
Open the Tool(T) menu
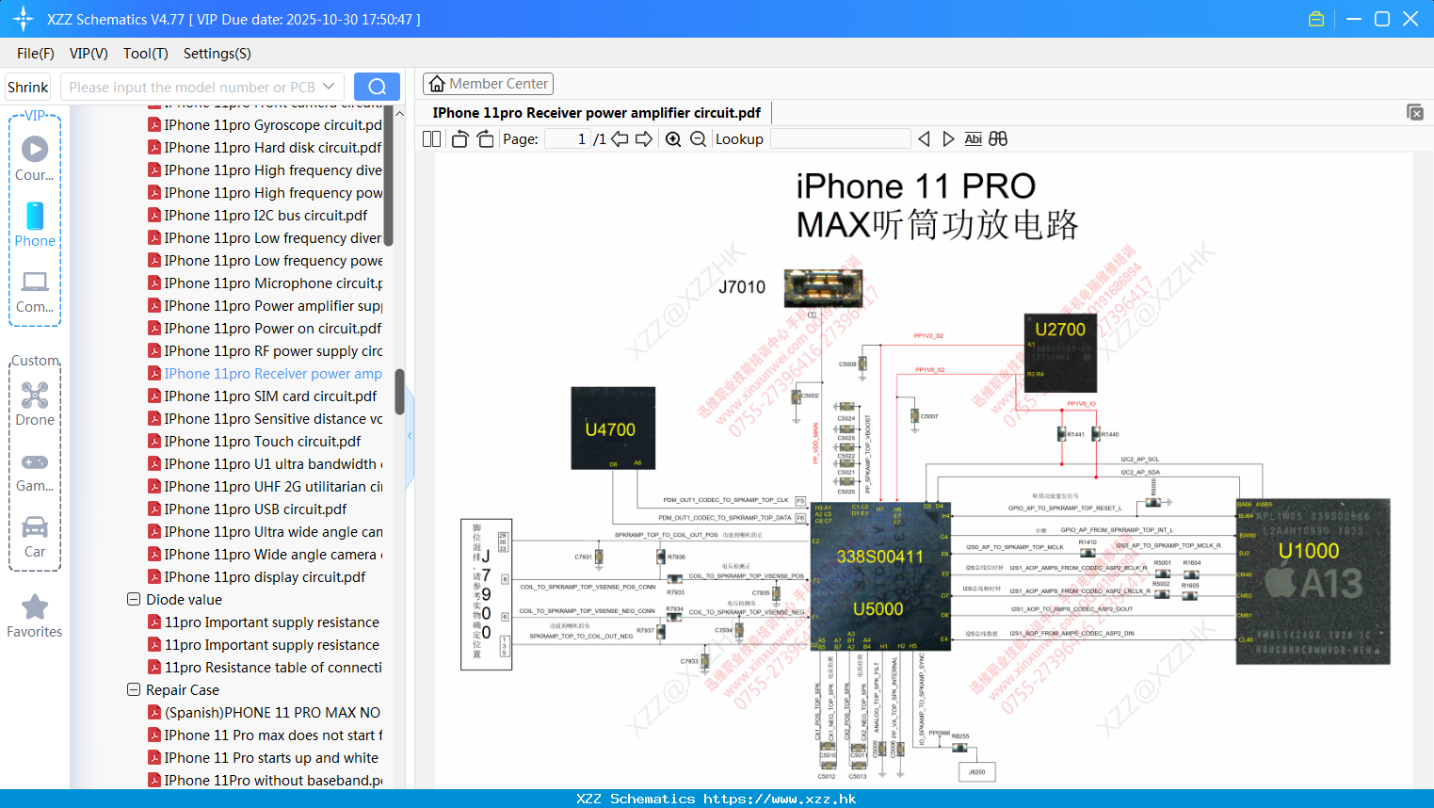click(x=146, y=54)
